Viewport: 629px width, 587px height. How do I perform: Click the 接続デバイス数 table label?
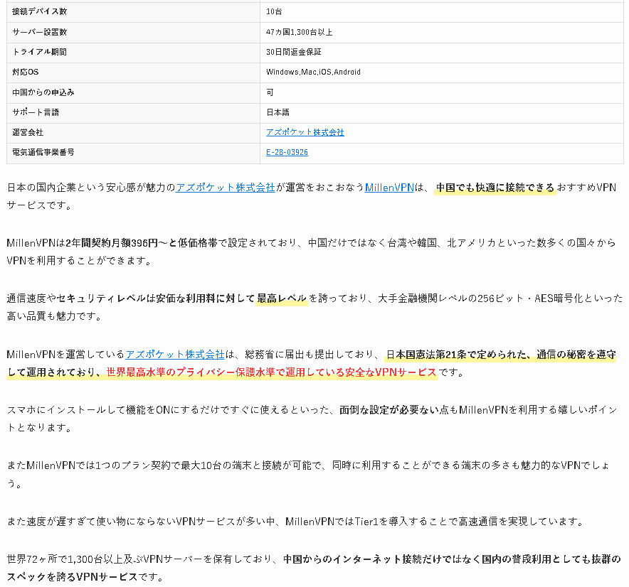coord(40,12)
